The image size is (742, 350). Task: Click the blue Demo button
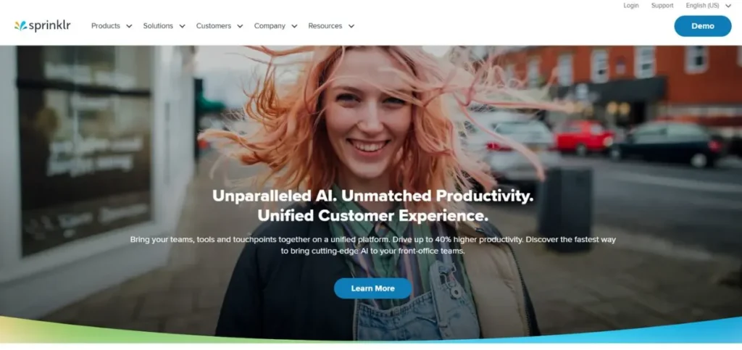pyautogui.click(x=703, y=26)
